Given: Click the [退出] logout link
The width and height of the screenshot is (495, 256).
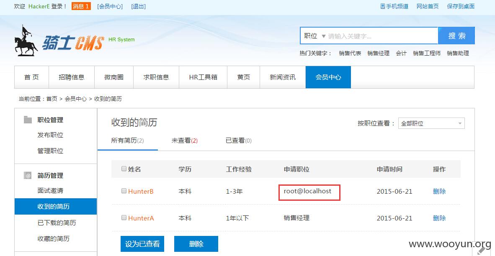Looking at the screenshot, I should pos(138,6).
